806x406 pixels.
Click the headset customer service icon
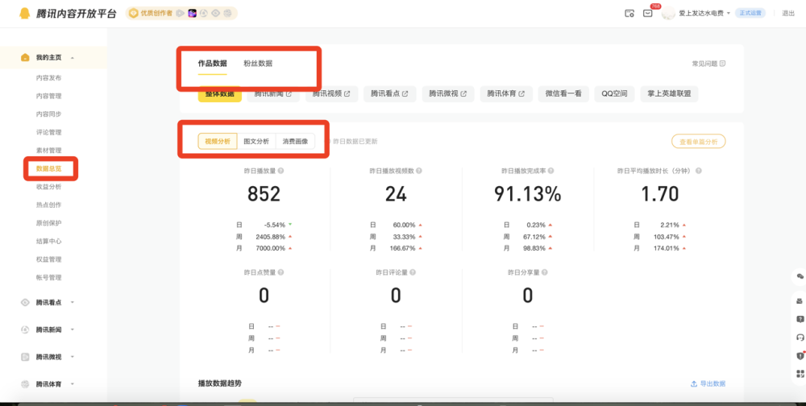point(800,338)
